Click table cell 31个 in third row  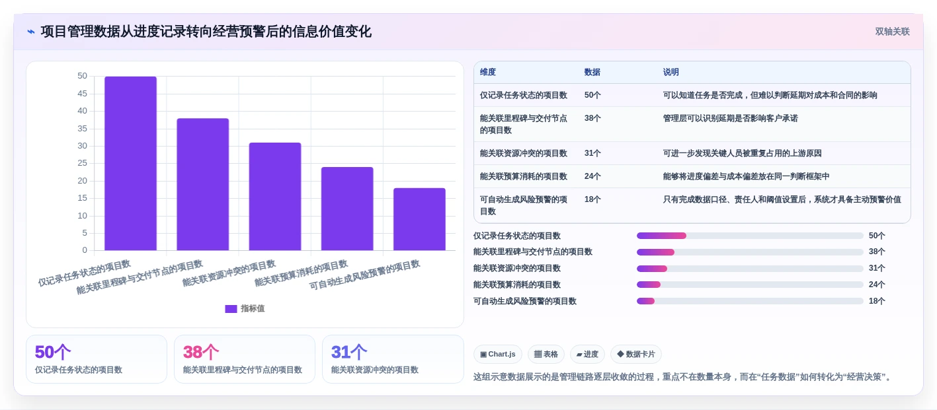pos(592,153)
